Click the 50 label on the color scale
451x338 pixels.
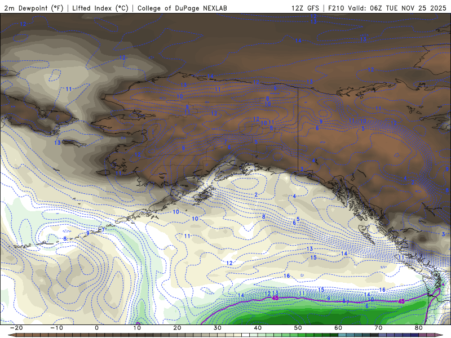(x=298, y=328)
